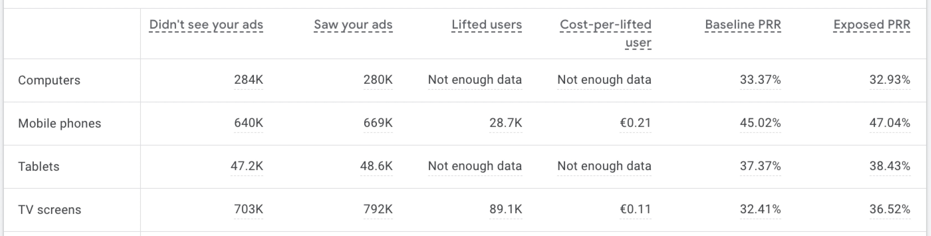Select the Mobile phones row label
Image resolution: width=931 pixels, height=236 pixels.
[60, 124]
